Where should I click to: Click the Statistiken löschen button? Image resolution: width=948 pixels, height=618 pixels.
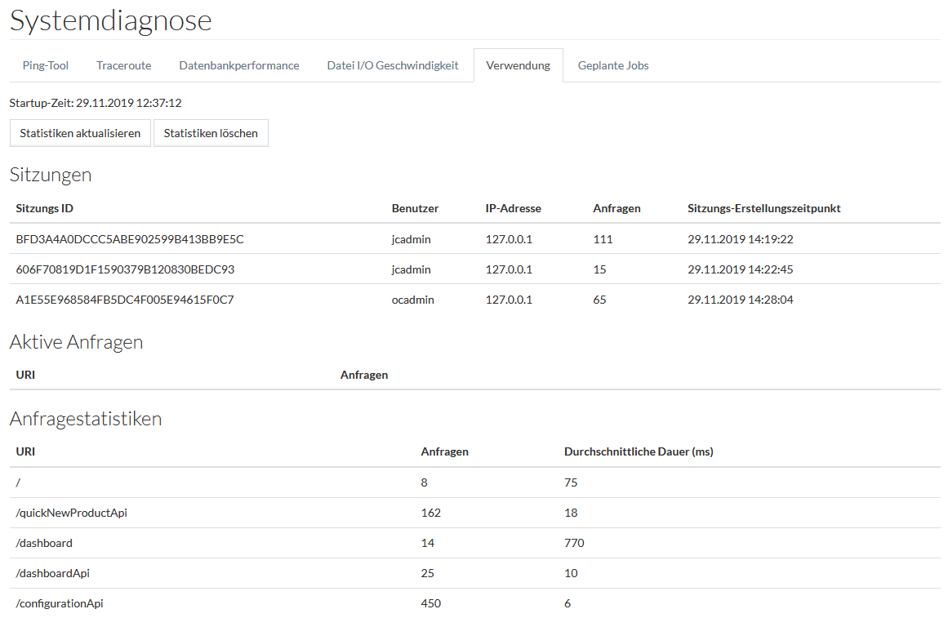tap(211, 133)
